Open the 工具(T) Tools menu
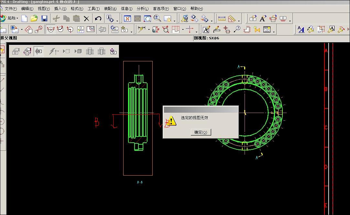Image resolution: width=350 pixels, height=215 pixels. pos(93,9)
